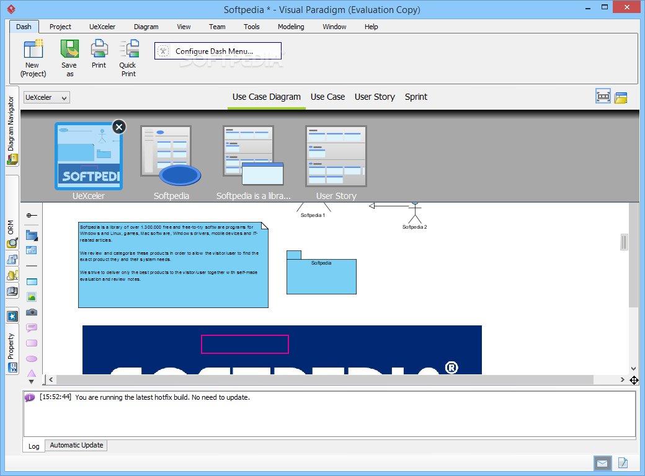Select the blue rectangle frame tool
Viewport: 645px width, 476px height.
(x=32, y=282)
